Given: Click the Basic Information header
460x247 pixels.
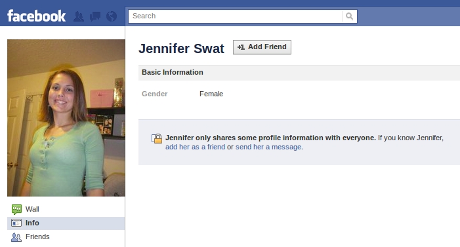Looking at the screenshot, I should point(299,72).
